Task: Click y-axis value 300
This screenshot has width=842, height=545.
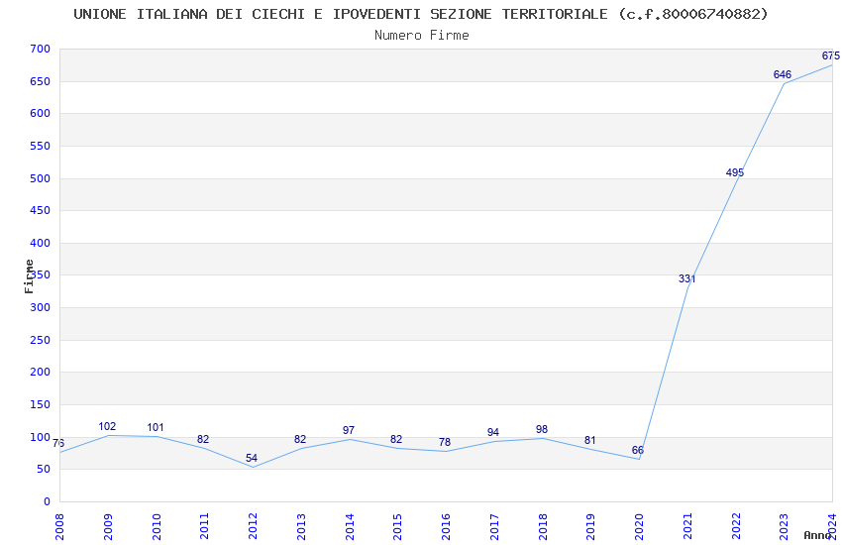Action: tap(41, 307)
